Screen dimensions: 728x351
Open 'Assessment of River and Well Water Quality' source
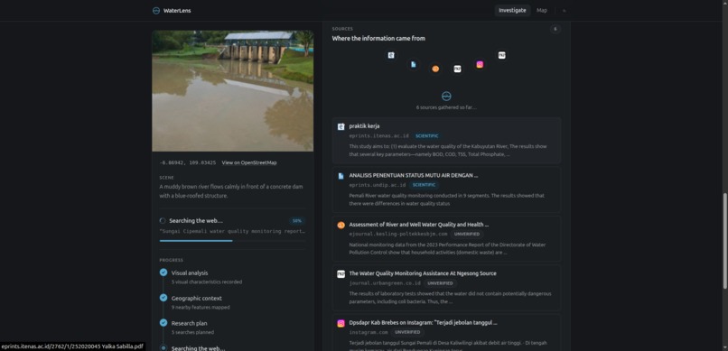coord(419,225)
